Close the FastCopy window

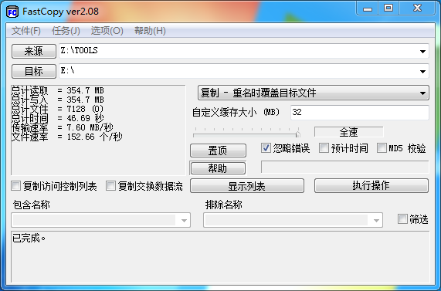[417, 8]
